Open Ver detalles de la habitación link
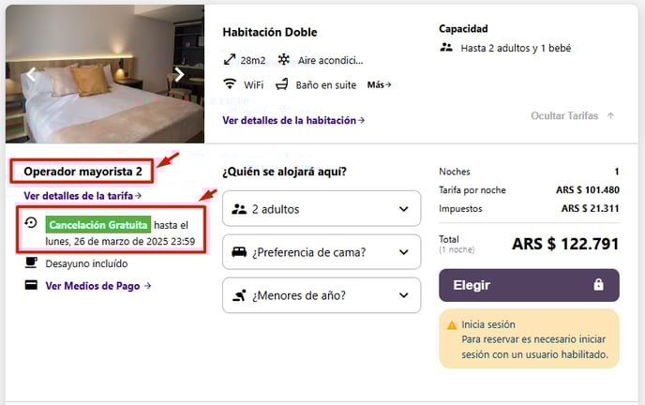The image size is (645, 405). (x=293, y=120)
